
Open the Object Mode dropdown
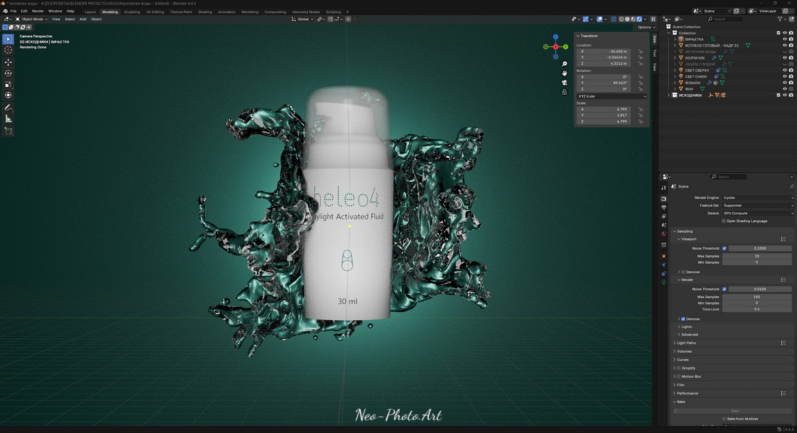tap(33, 19)
